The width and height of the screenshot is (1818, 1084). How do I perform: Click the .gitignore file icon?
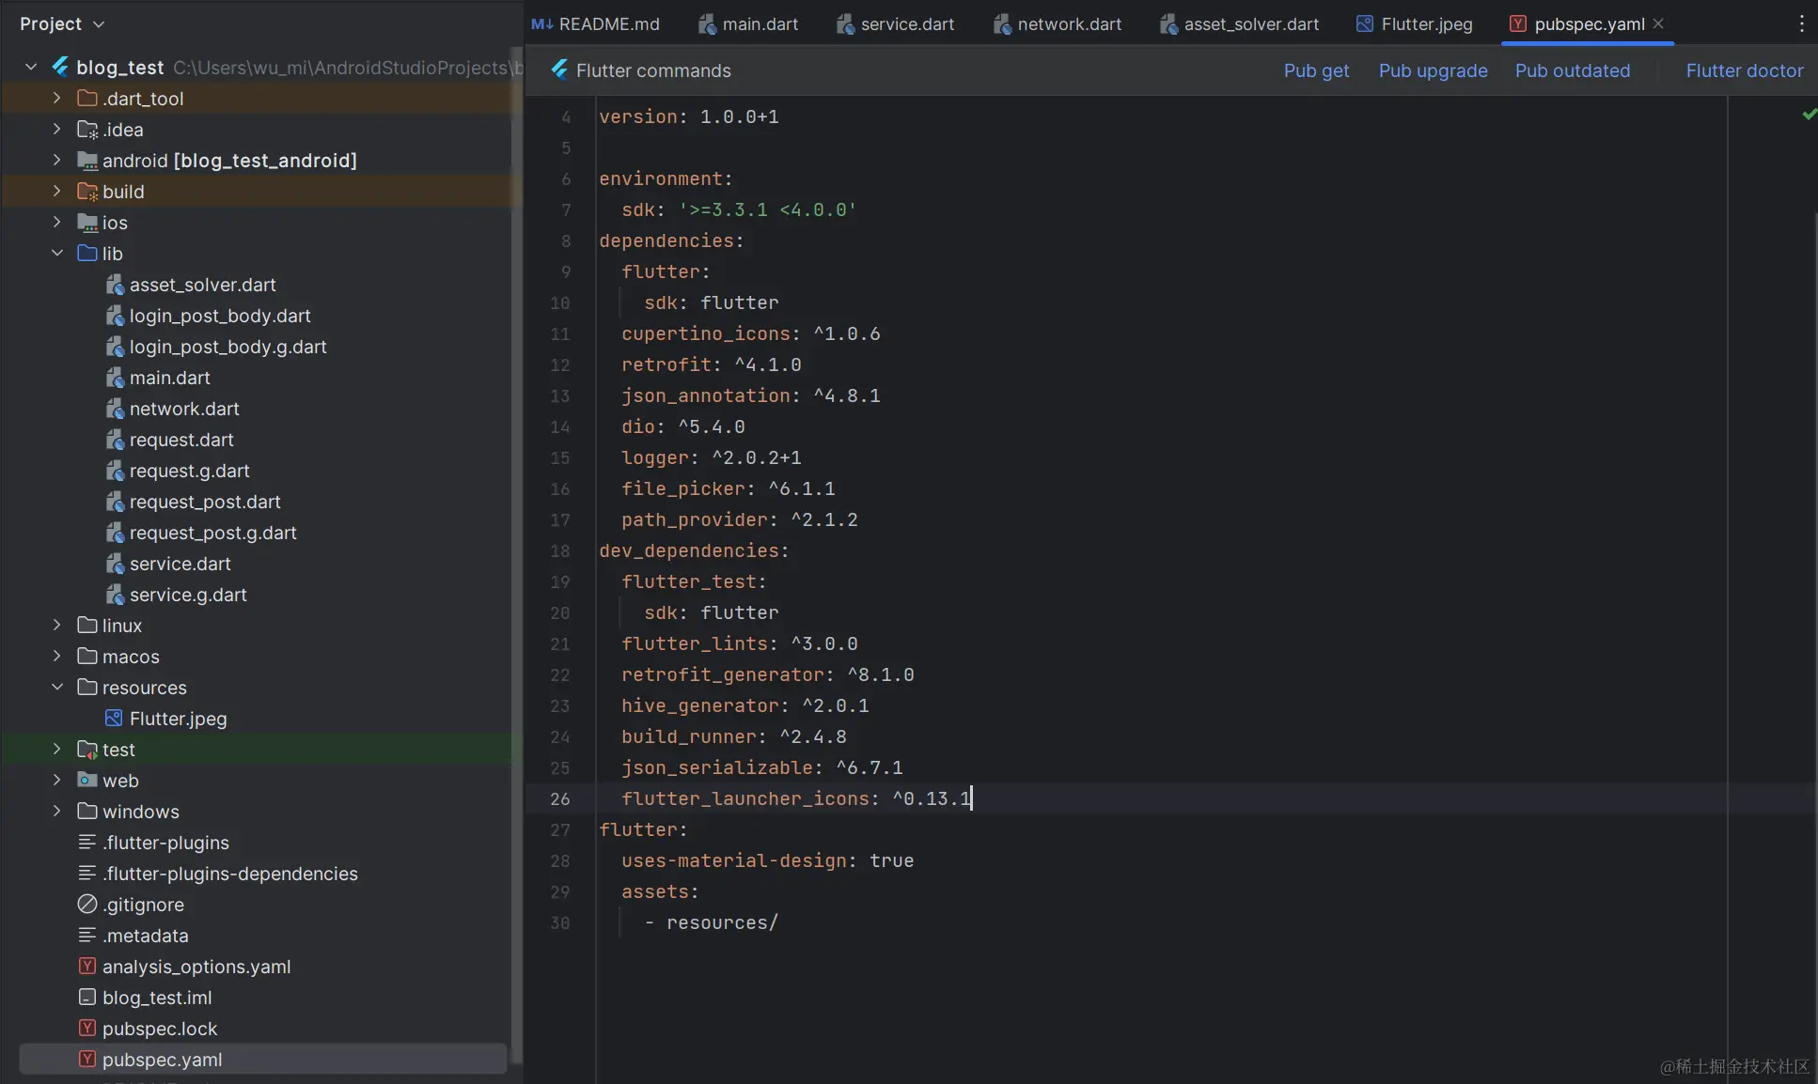pyautogui.click(x=86, y=904)
